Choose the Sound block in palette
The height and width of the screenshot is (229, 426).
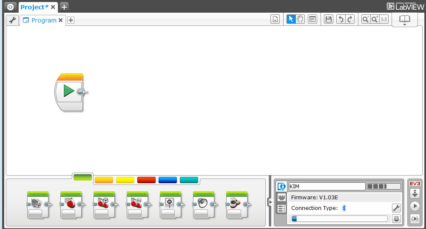(203, 204)
